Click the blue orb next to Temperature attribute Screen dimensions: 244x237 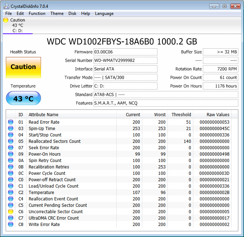11,193
